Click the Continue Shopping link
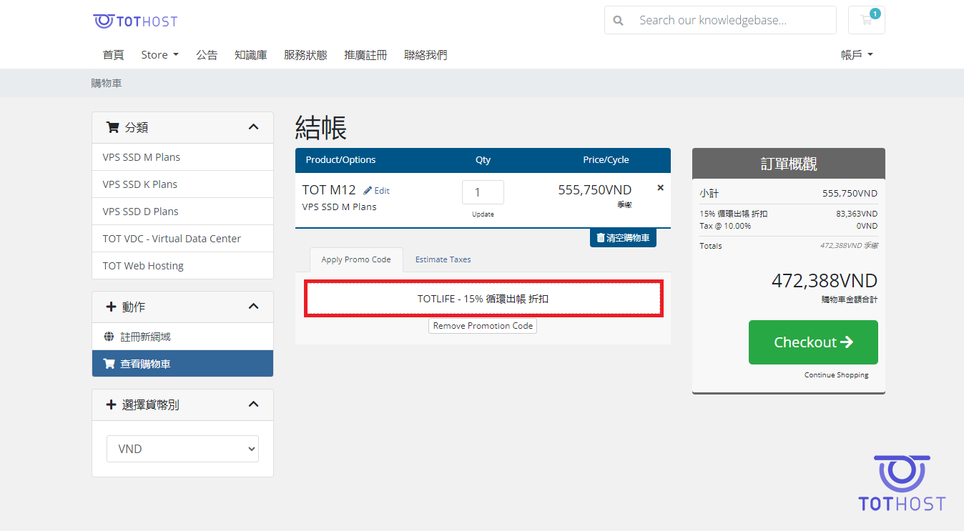The height and width of the screenshot is (531, 964). click(x=836, y=375)
